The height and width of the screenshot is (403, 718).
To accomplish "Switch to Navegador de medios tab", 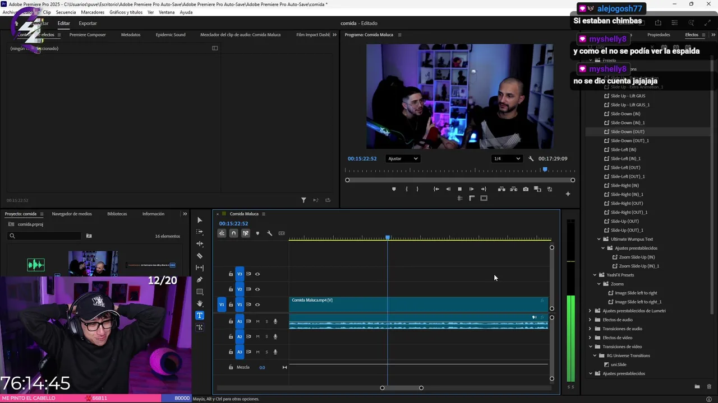I will (x=72, y=214).
